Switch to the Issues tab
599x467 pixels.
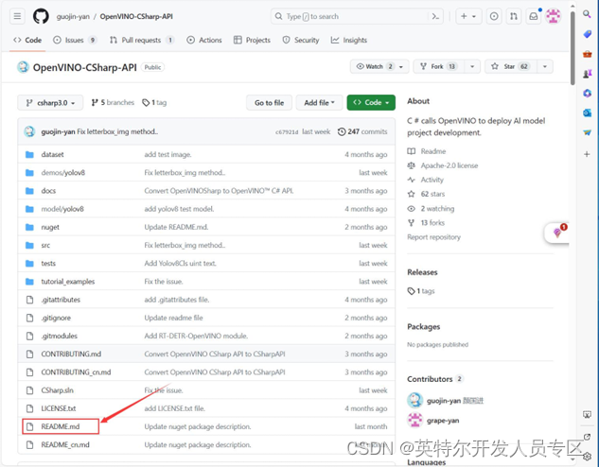pos(75,40)
